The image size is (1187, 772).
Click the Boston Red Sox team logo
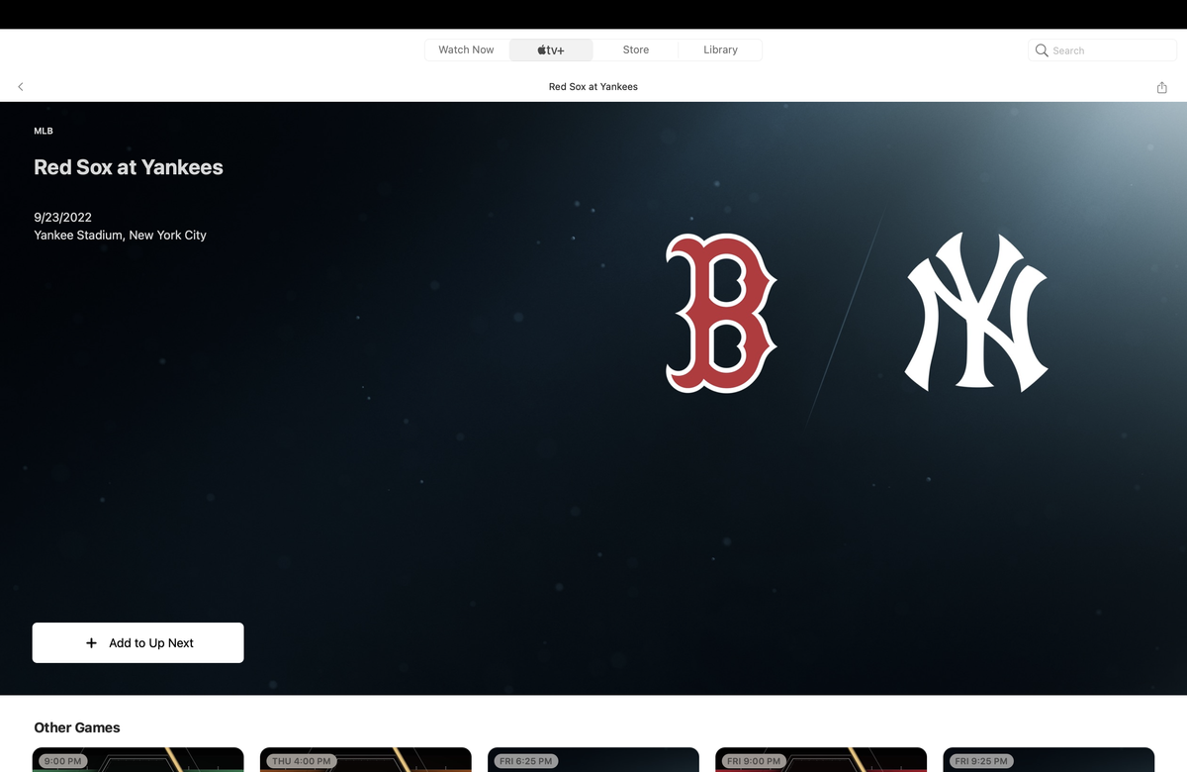721,314
